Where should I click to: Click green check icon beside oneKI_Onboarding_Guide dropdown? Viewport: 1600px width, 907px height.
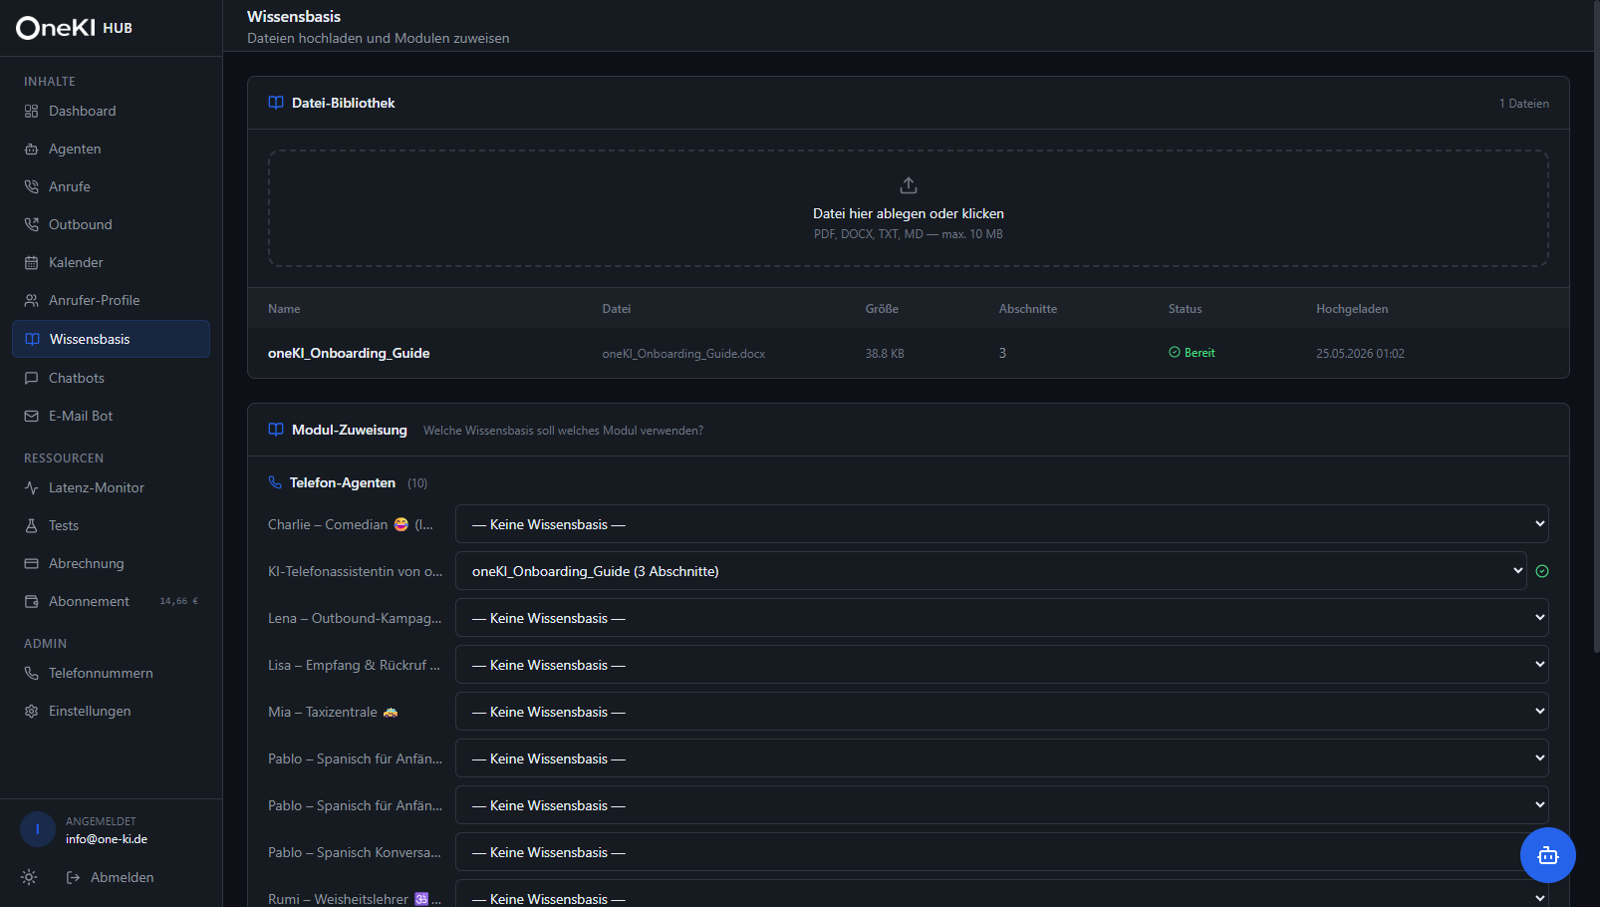(1542, 571)
